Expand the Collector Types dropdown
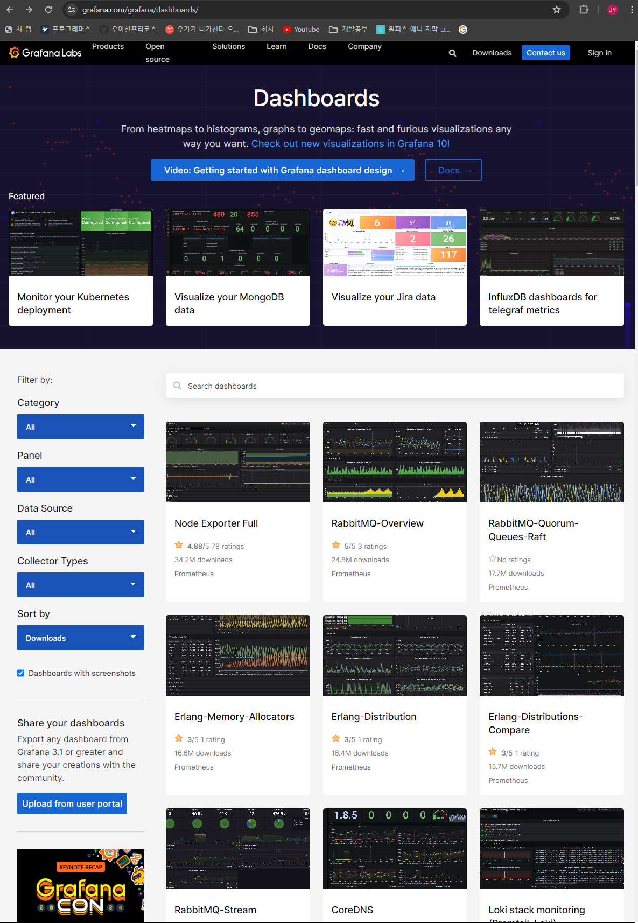The image size is (638, 923). (x=81, y=585)
